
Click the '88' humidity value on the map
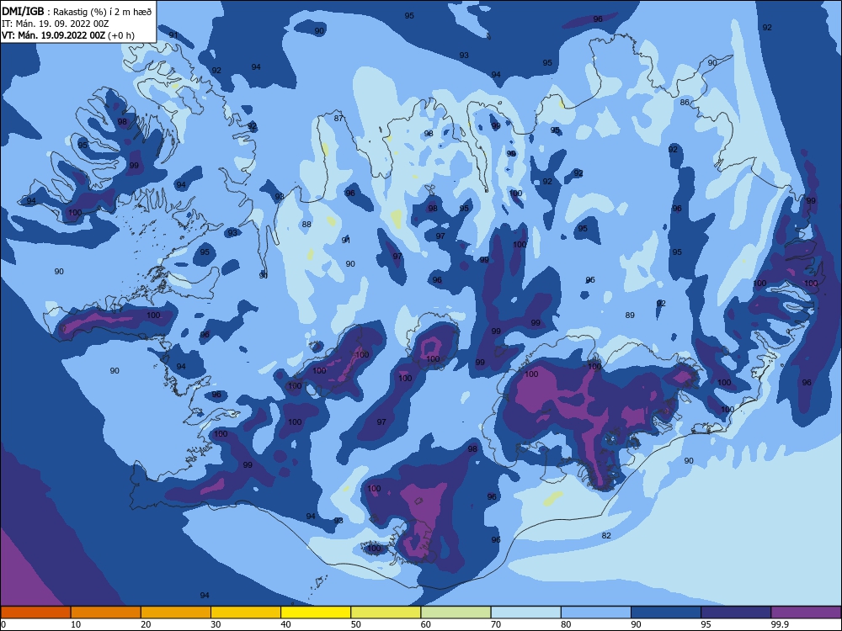[306, 225]
